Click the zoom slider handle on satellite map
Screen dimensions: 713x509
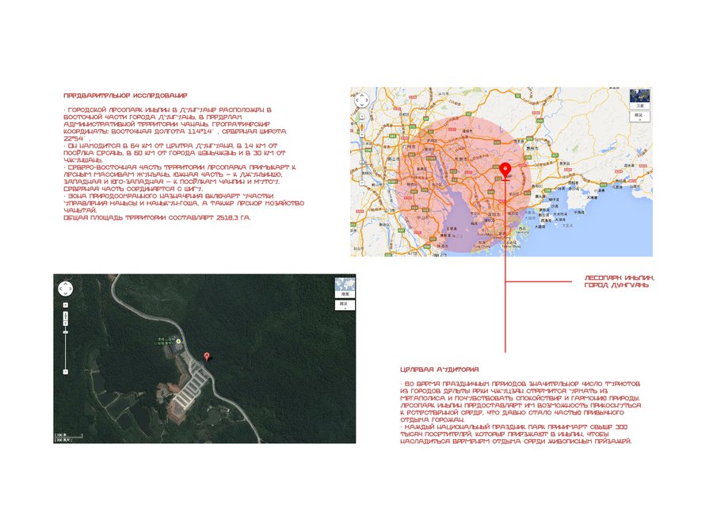click(66, 332)
